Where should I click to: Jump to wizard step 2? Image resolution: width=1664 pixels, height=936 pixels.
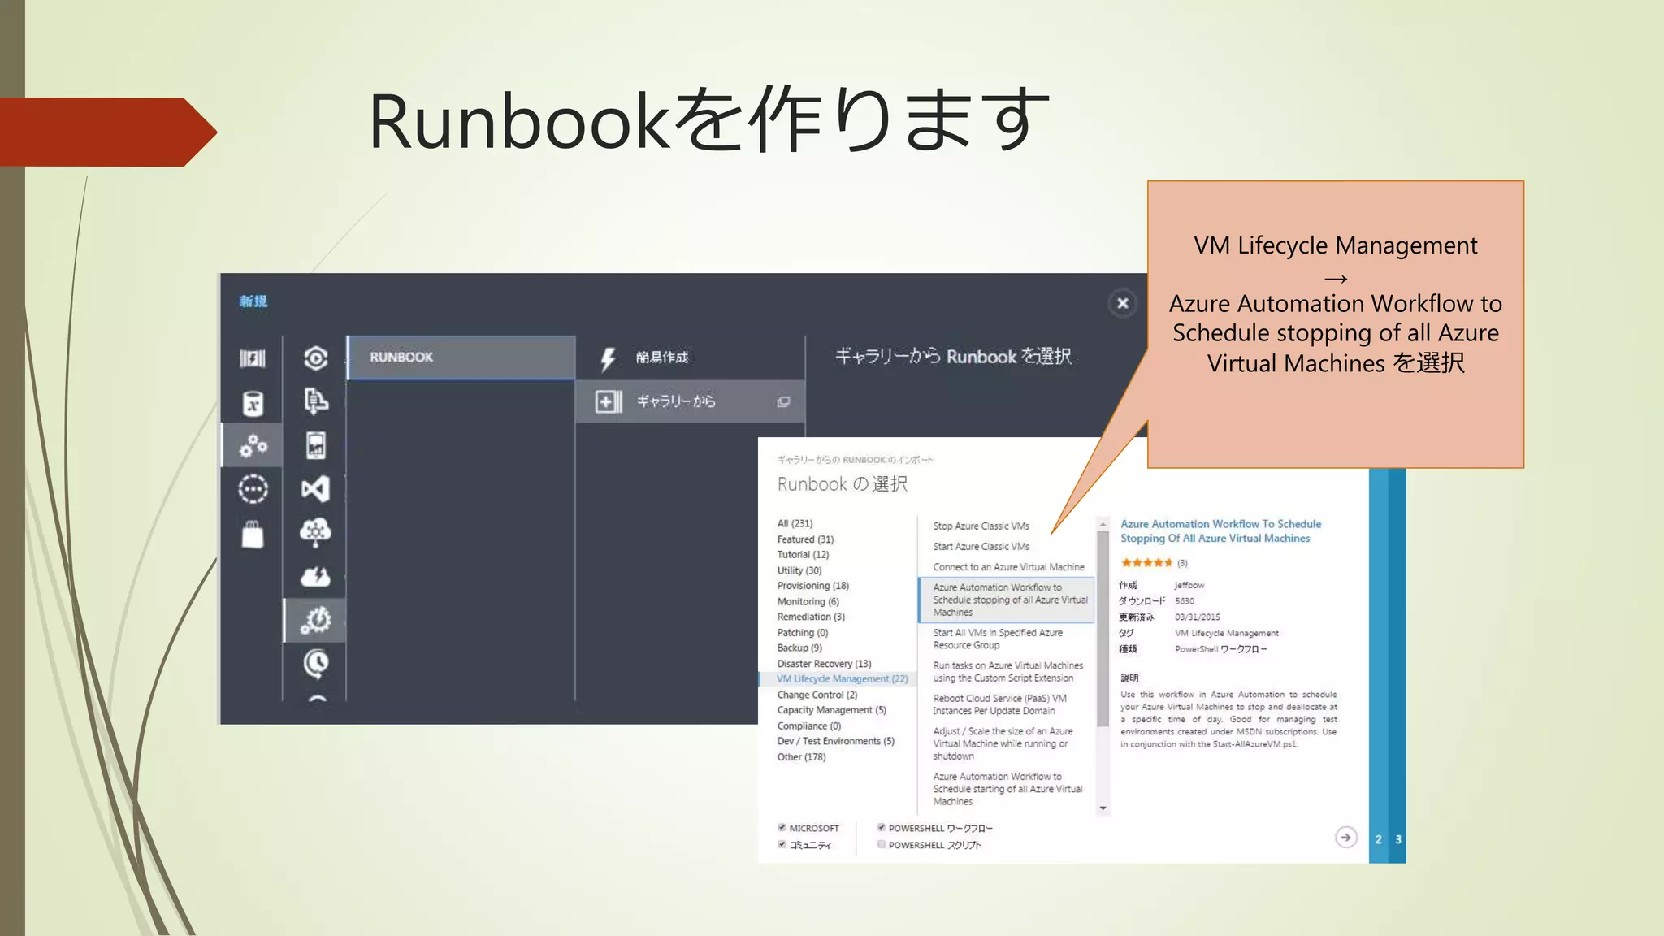coord(1378,839)
